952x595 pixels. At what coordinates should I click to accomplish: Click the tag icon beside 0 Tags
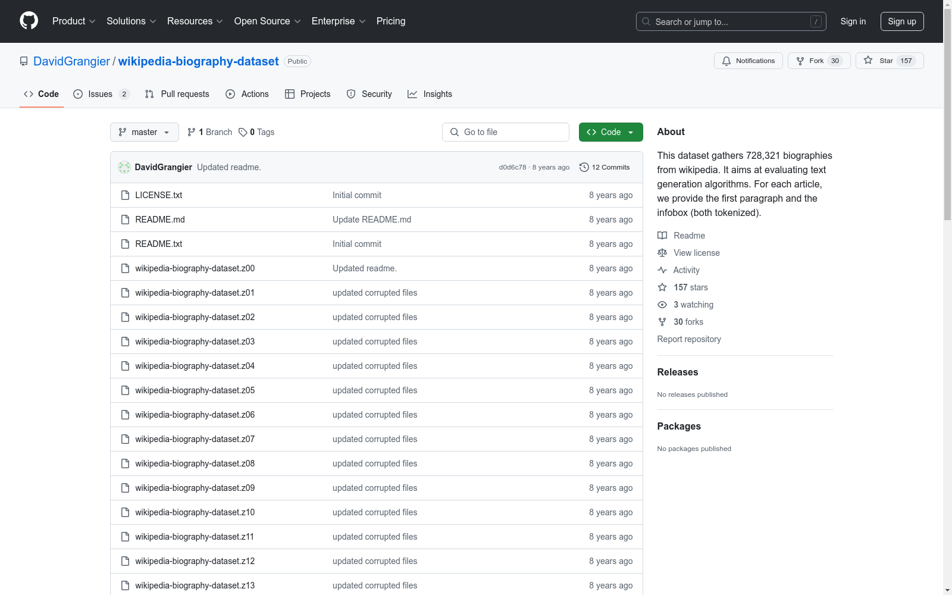243,132
